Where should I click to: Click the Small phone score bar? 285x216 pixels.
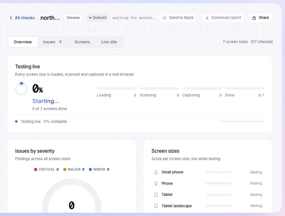click(x=219, y=172)
